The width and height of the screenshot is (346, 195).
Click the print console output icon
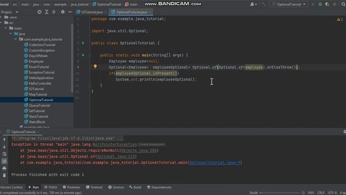point(4,168)
